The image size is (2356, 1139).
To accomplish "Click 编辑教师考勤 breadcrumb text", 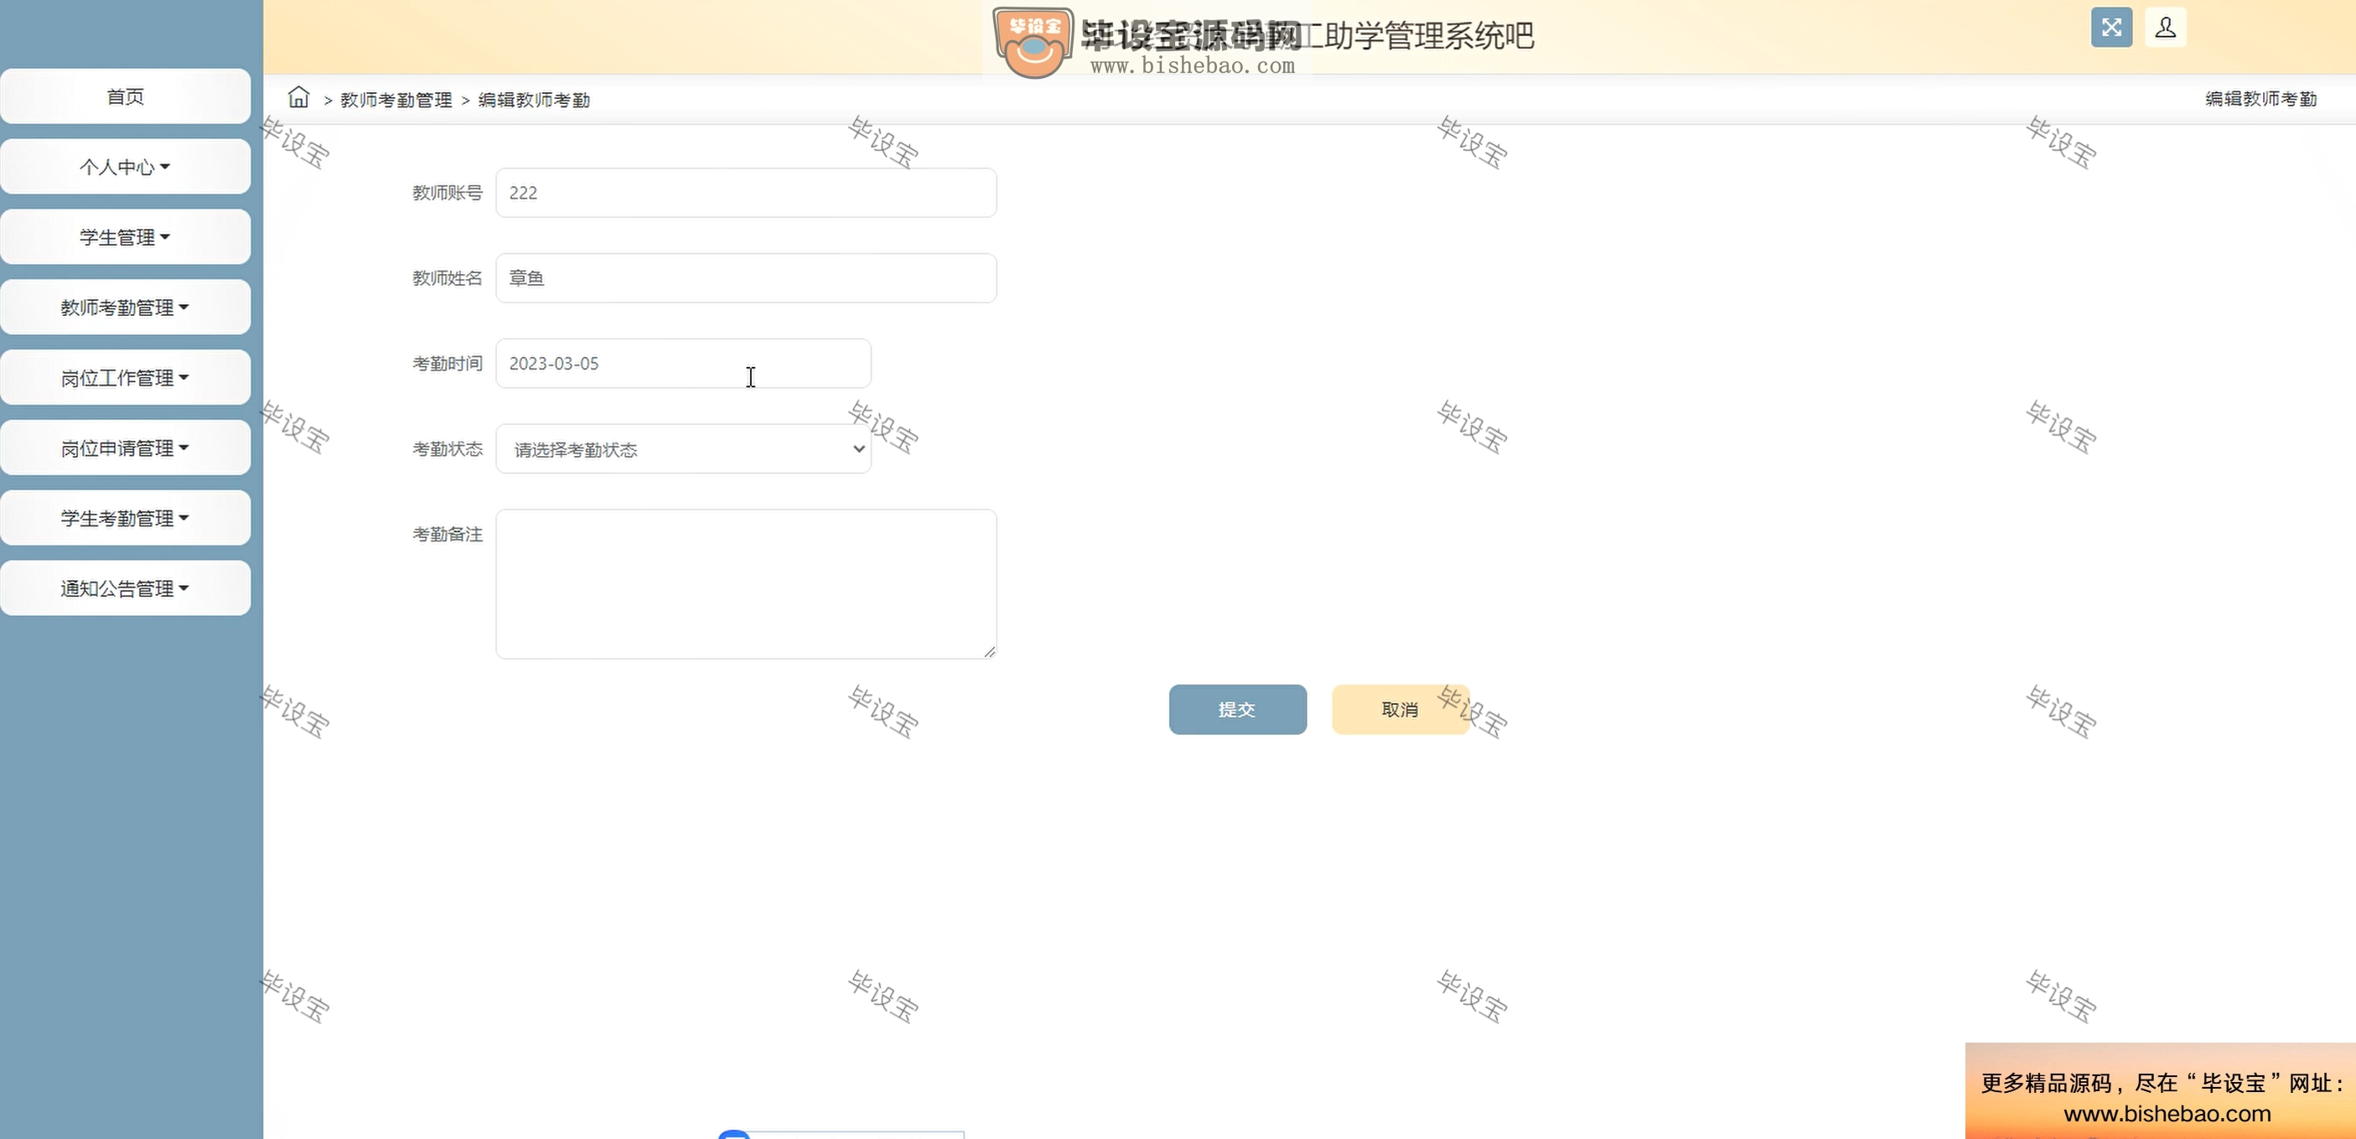I will 534,100.
